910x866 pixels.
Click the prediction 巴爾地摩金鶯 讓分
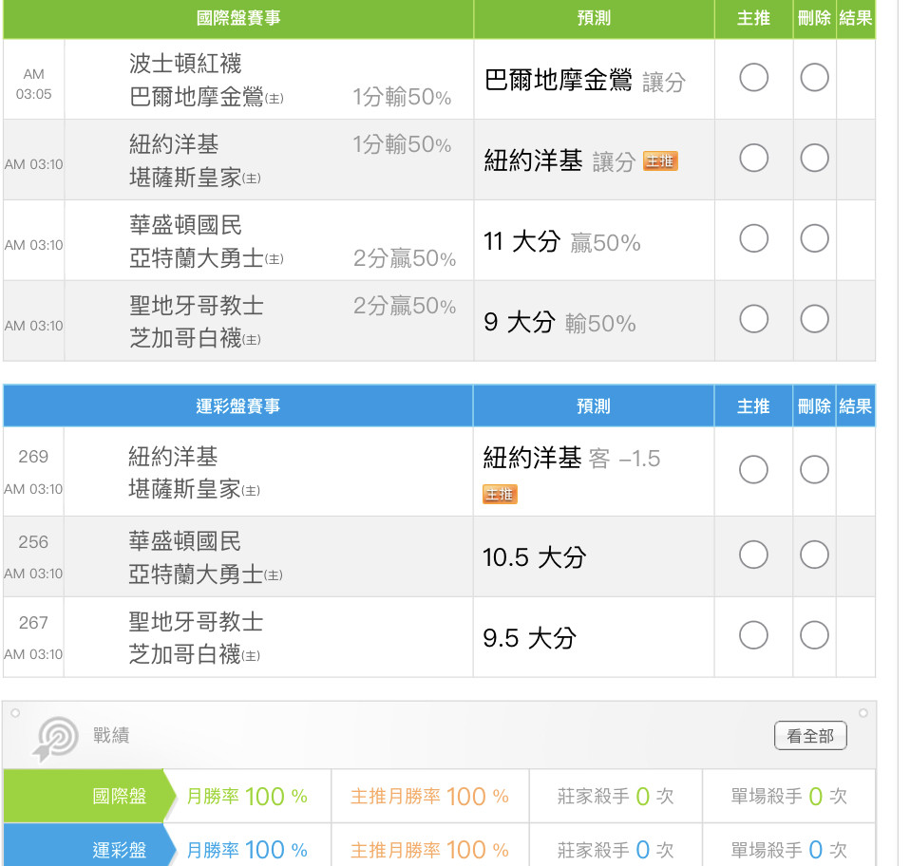pyautogui.click(x=584, y=81)
